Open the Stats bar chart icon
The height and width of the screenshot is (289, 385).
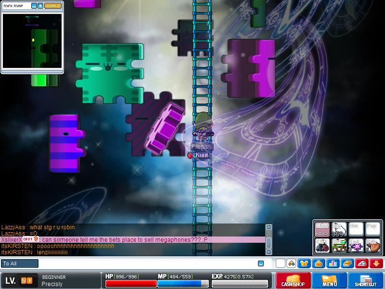click(x=333, y=263)
